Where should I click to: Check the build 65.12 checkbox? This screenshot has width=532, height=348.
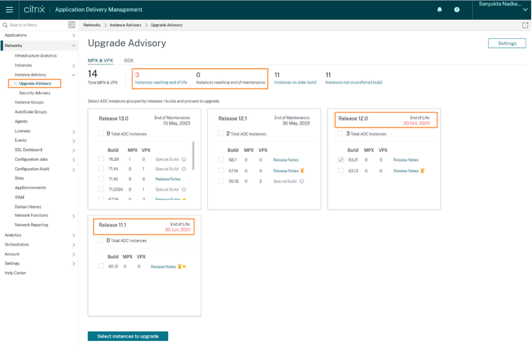click(101, 266)
